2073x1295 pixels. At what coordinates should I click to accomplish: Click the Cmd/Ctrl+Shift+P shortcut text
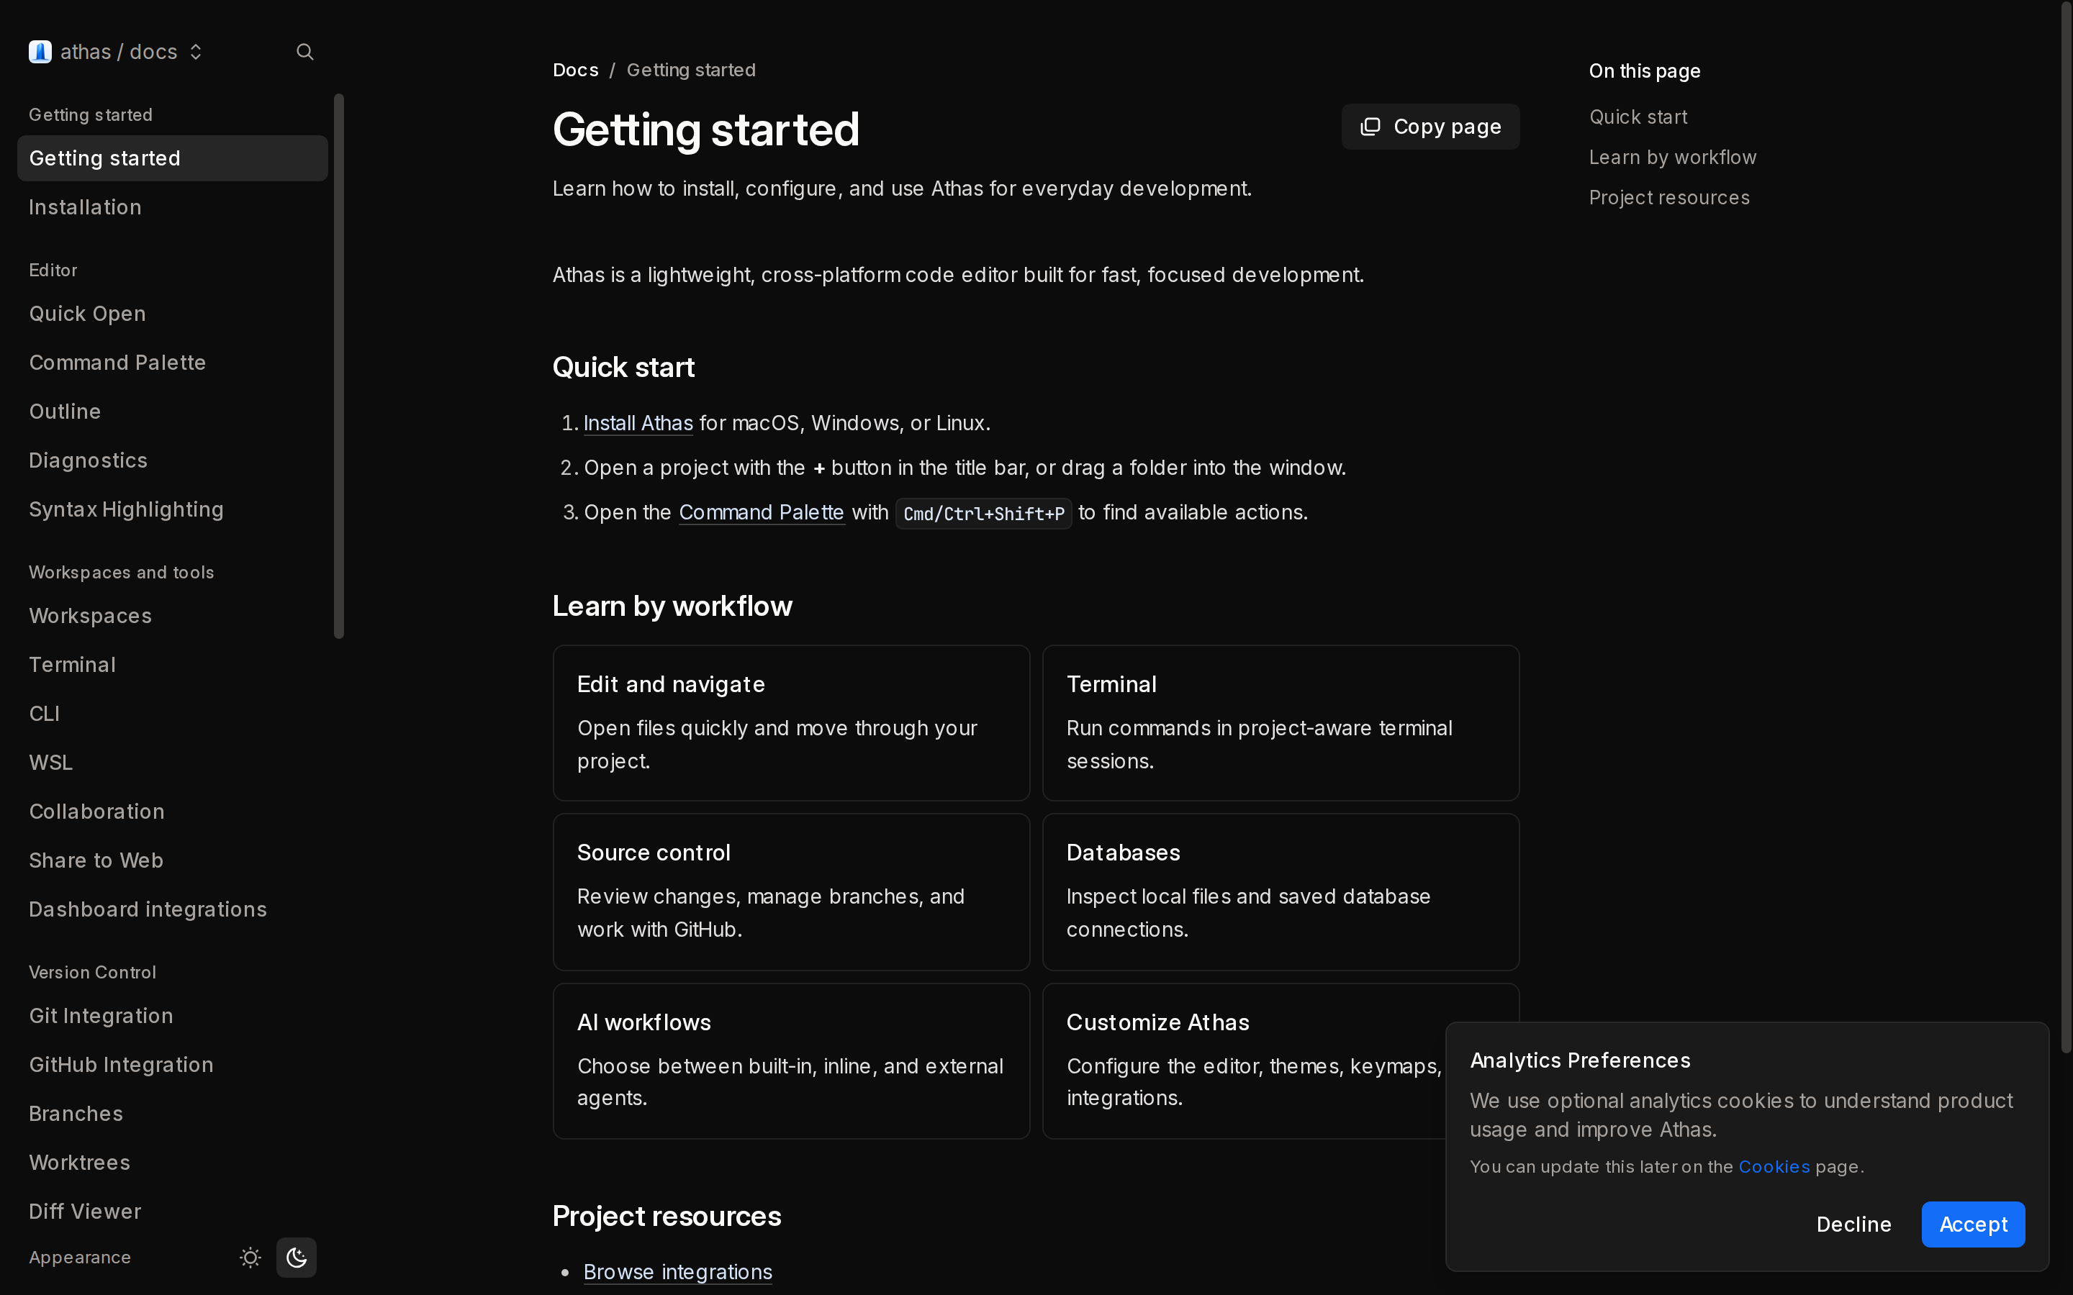click(x=983, y=514)
